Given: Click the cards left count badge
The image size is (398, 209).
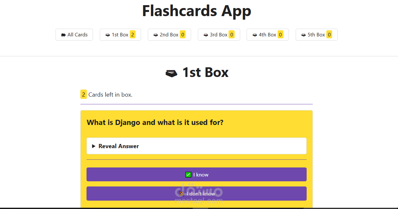Looking at the screenshot, I should pyautogui.click(x=84, y=95).
